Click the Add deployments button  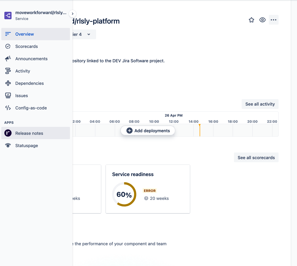(148, 131)
